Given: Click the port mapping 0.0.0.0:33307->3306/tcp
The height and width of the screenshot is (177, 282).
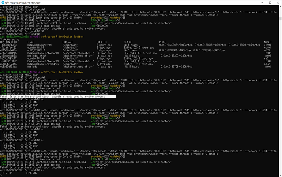Looking at the screenshot, I should coord(176,56).
